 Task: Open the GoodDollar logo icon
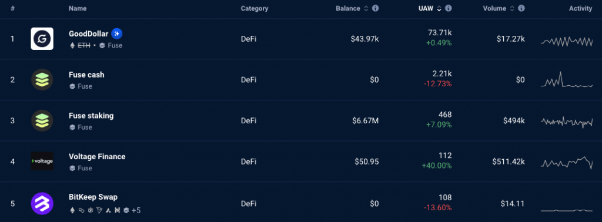coord(42,39)
